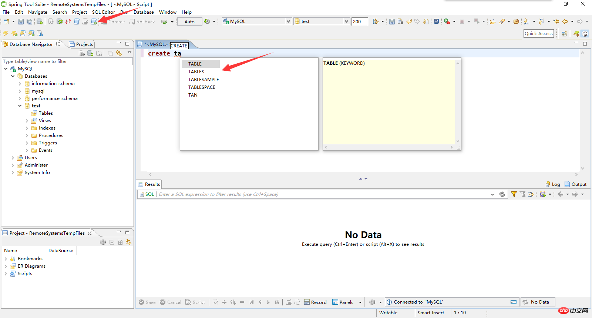The height and width of the screenshot is (318, 592).
Task: Click Last Edit Location arrow icon
Action: (x=556, y=21)
